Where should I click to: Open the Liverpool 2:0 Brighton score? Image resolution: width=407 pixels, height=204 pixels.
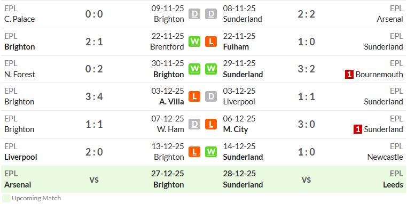[94, 152]
